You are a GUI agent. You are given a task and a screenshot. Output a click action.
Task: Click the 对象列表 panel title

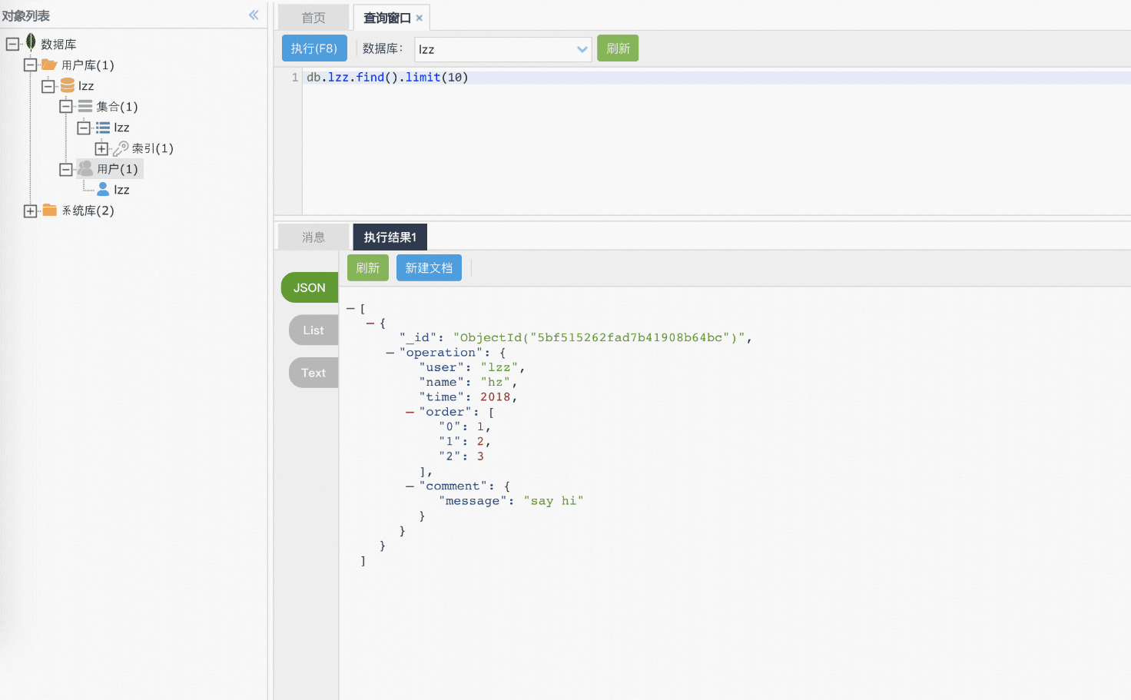25,15
